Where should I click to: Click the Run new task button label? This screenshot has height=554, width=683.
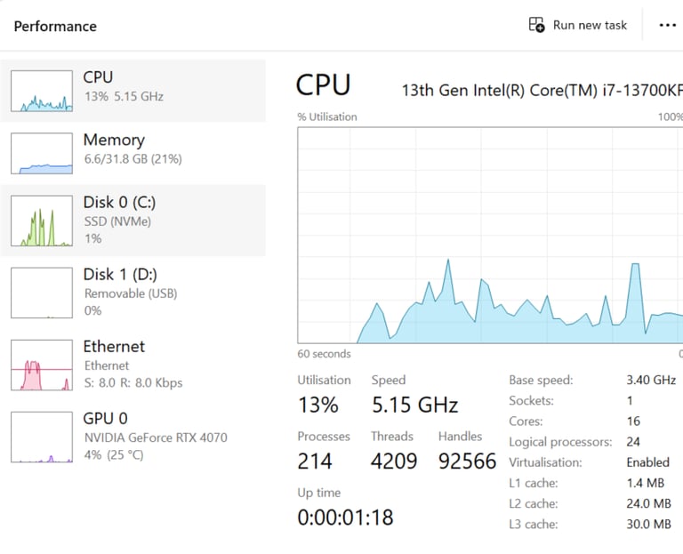click(x=590, y=25)
